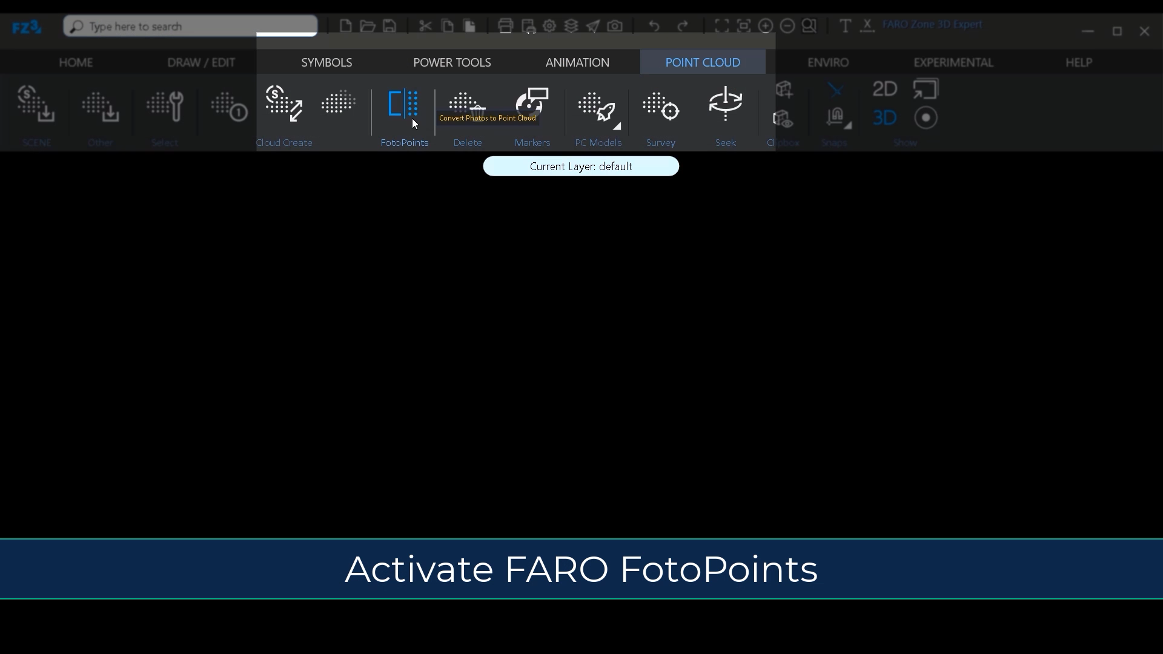
Task: Zoom in with the plus magnifier
Action: 766,26
